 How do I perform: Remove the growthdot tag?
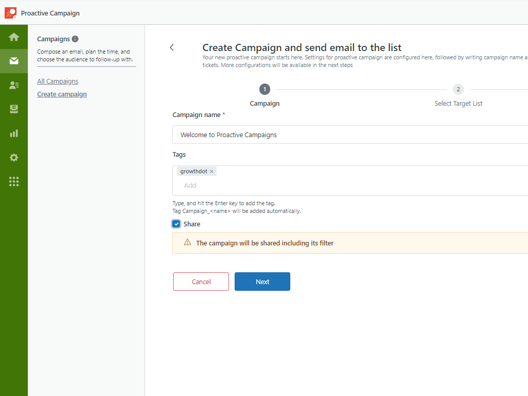coord(211,171)
